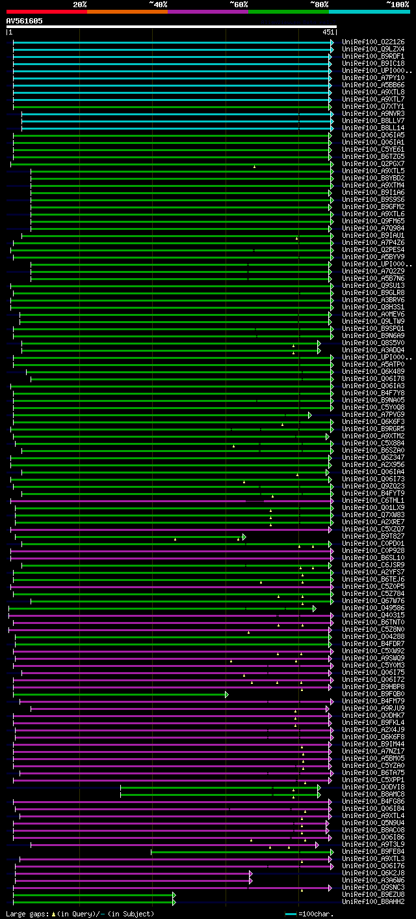Viewport: 416px width, 919px height.
Task: Select the UniRef100_C5YE61 label
Action: pos(373,149)
